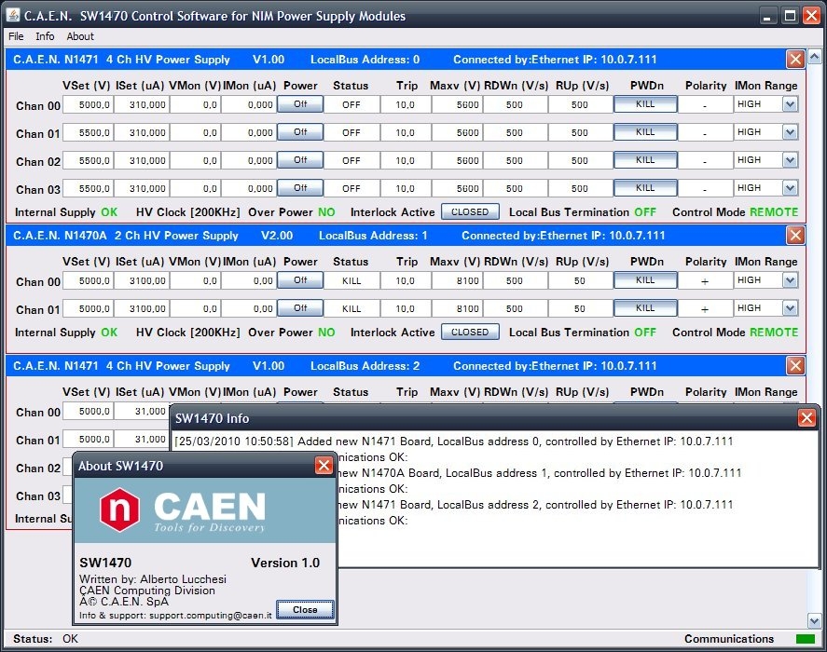Screen dimensions: 827x652
Task: Close the third board panel at address 2
Action: pos(794,366)
